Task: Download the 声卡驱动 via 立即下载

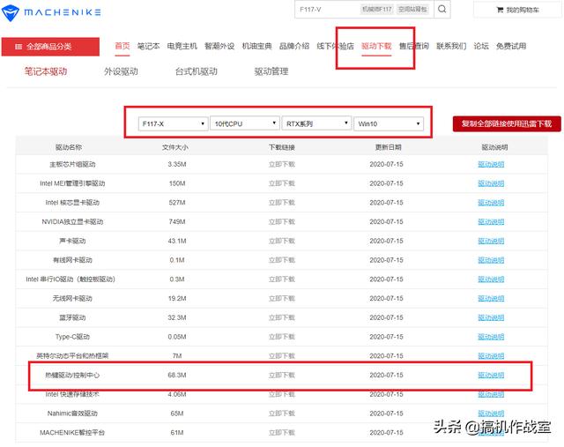Action: click(282, 241)
